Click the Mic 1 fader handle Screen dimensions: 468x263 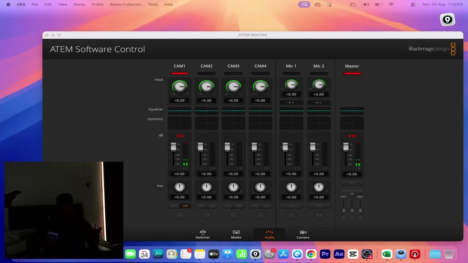click(285, 147)
